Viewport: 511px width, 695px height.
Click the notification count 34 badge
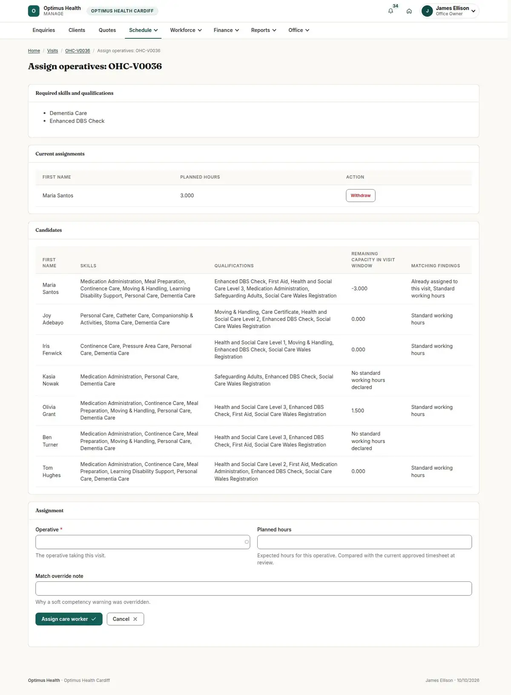tap(396, 6)
